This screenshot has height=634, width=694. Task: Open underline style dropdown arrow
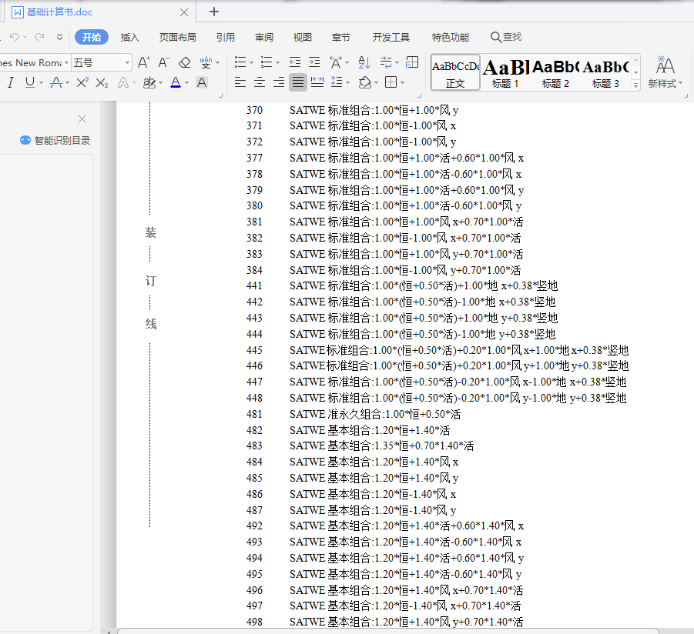(x=41, y=82)
